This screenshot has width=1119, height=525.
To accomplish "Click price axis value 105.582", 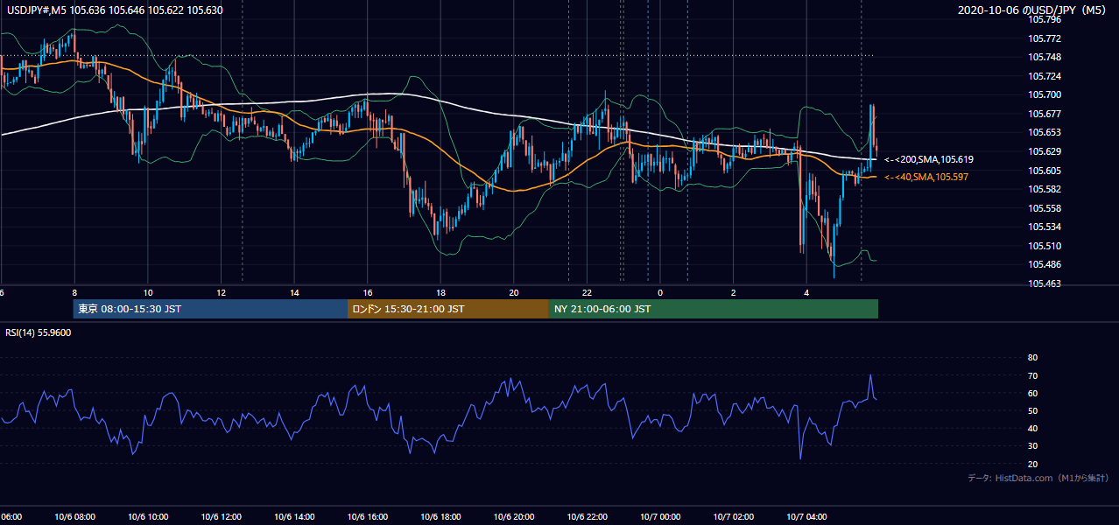I will [1045, 189].
